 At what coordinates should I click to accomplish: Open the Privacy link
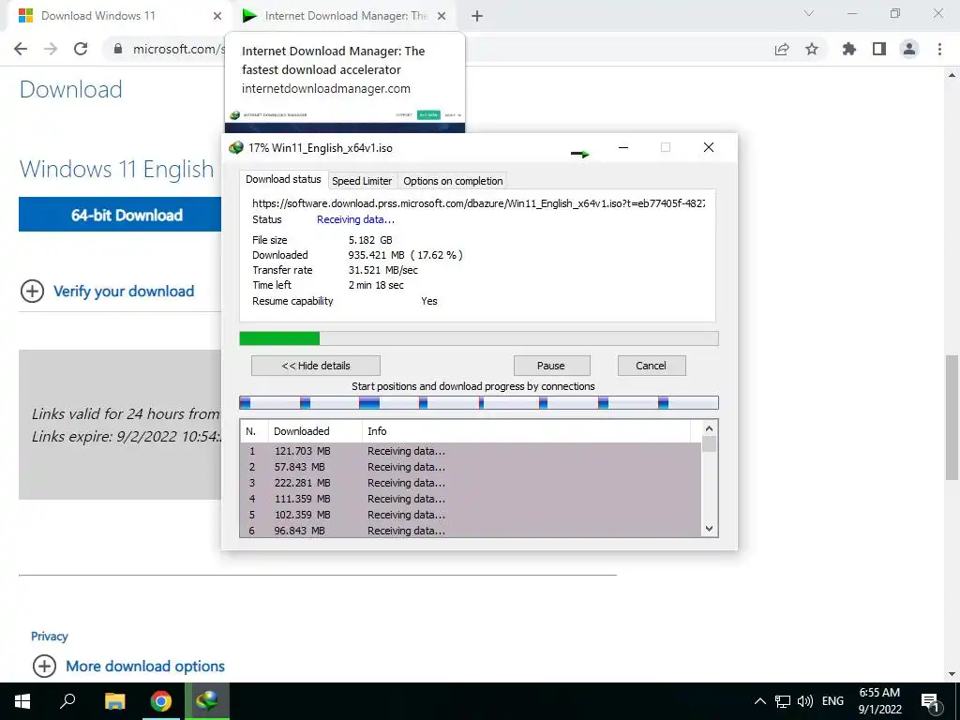[49, 637]
